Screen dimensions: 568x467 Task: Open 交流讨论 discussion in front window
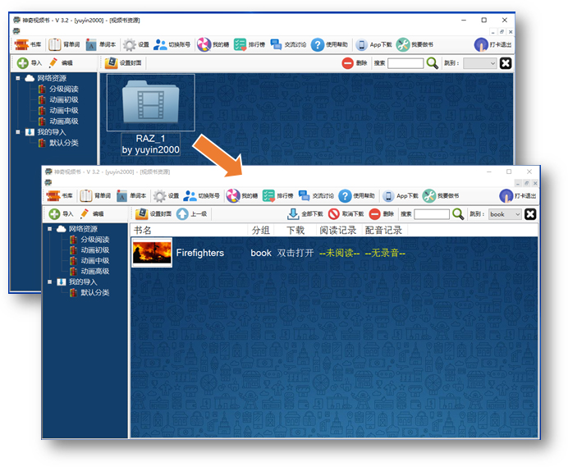(316, 195)
